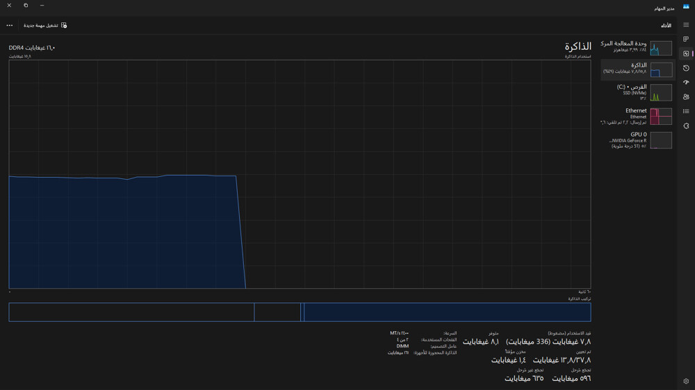Click the 'الذاكرة' page heading
The height and width of the screenshot is (390, 695).
(578, 46)
